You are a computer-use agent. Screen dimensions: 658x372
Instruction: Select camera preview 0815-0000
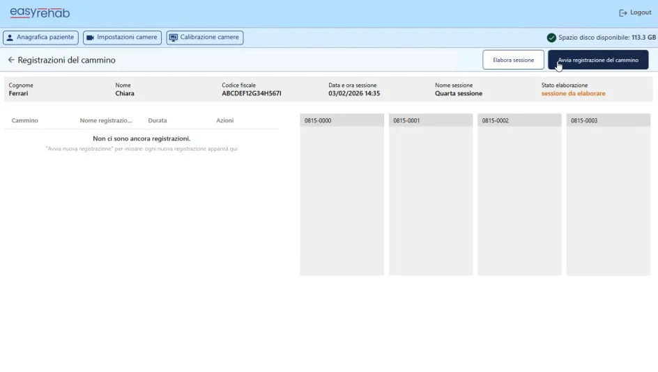point(342,195)
